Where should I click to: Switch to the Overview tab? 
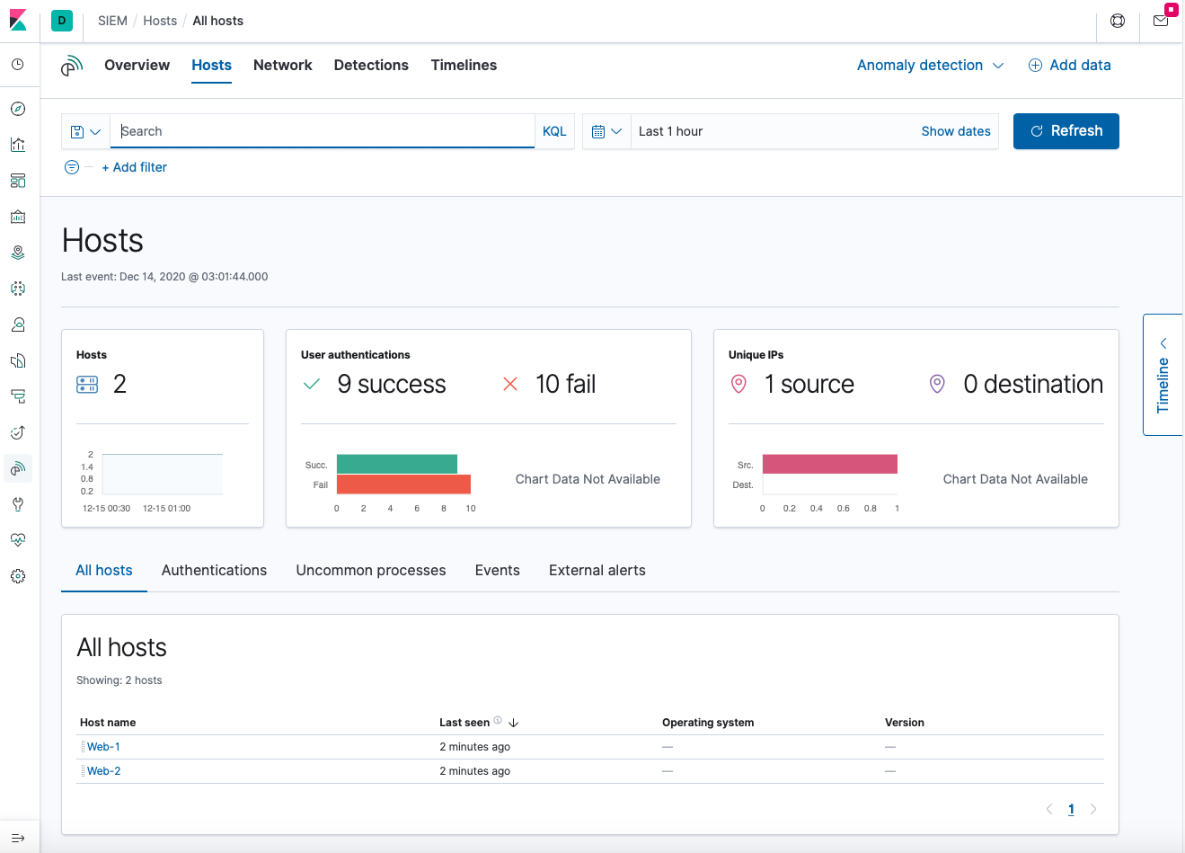coord(137,66)
